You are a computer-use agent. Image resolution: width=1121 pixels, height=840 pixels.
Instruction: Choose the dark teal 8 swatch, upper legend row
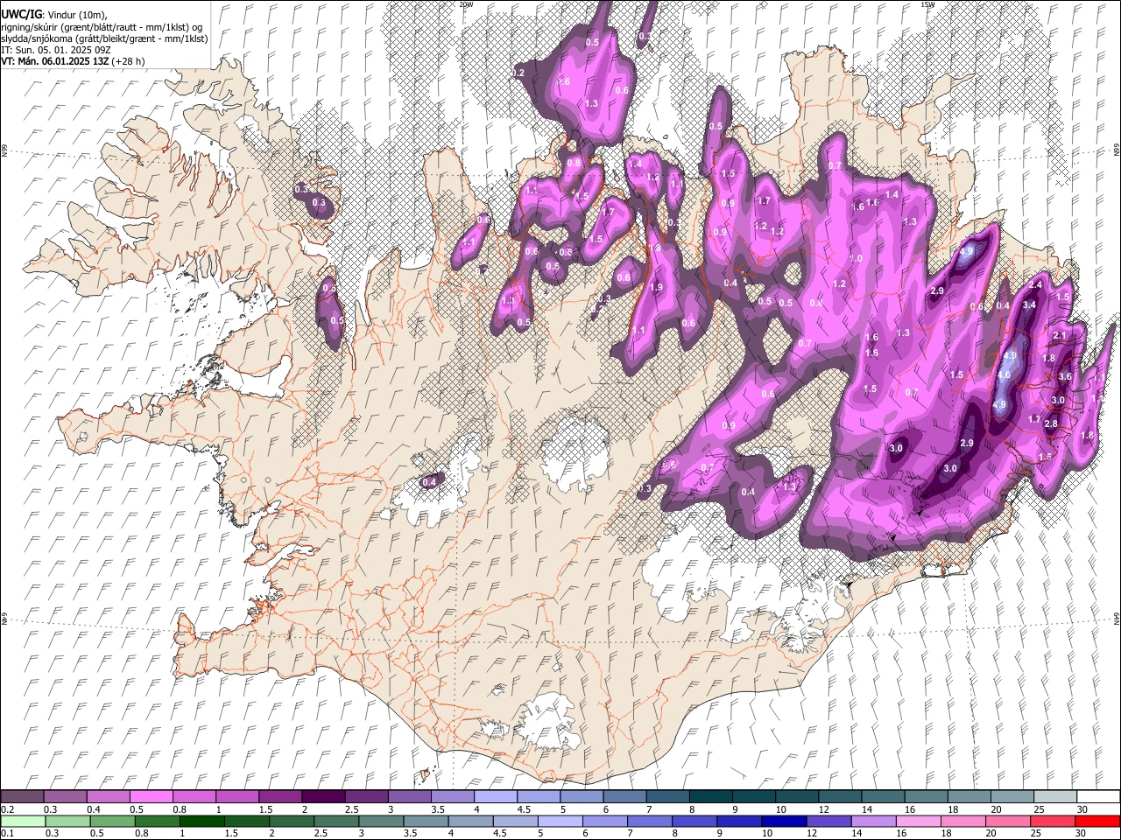[709, 796]
